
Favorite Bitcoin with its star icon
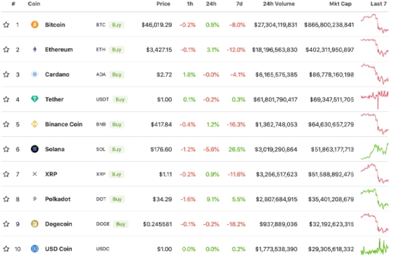click(x=6, y=25)
